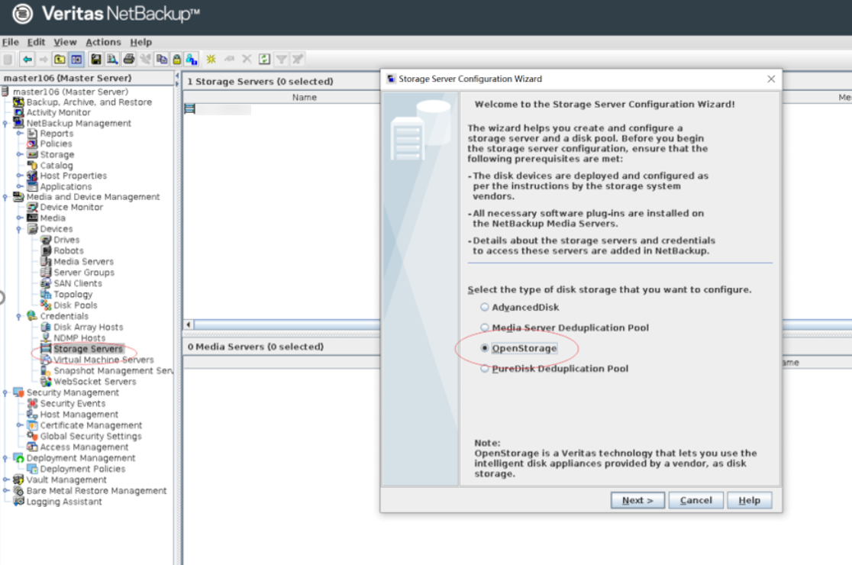The width and height of the screenshot is (852, 565).
Task: Click the Activity Monitor tree icon
Action: (x=19, y=112)
